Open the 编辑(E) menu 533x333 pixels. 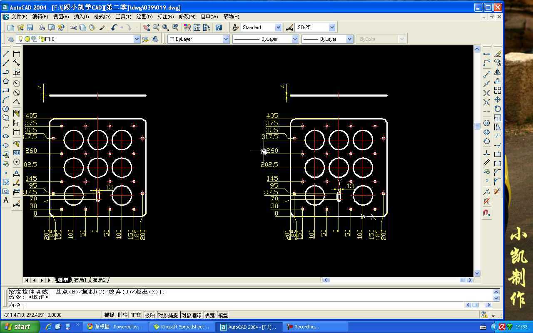tap(40, 17)
